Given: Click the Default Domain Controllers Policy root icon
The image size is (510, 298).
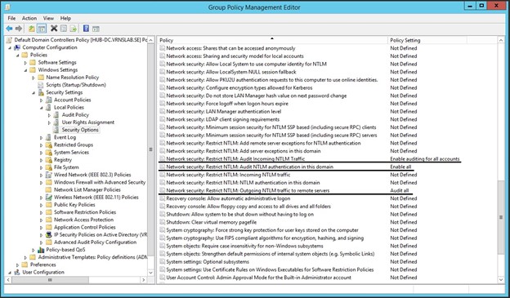Looking at the screenshot, I should pyautogui.click(x=9, y=40).
